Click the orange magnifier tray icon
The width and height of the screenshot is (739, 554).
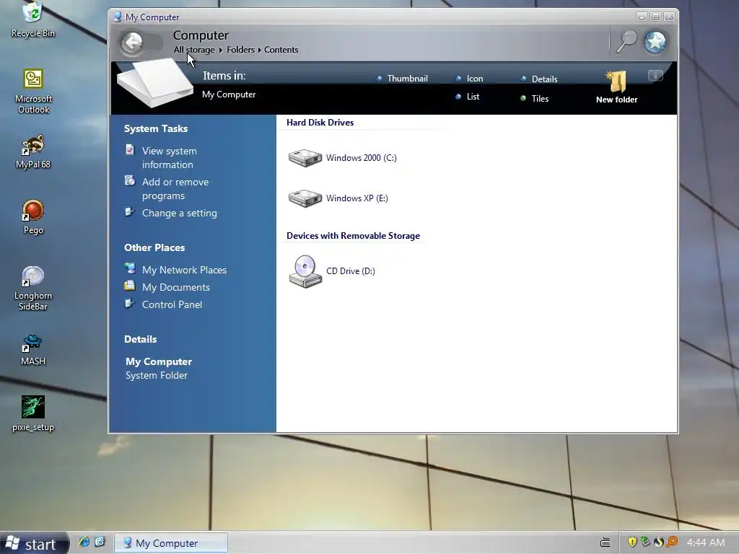pos(672,542)
